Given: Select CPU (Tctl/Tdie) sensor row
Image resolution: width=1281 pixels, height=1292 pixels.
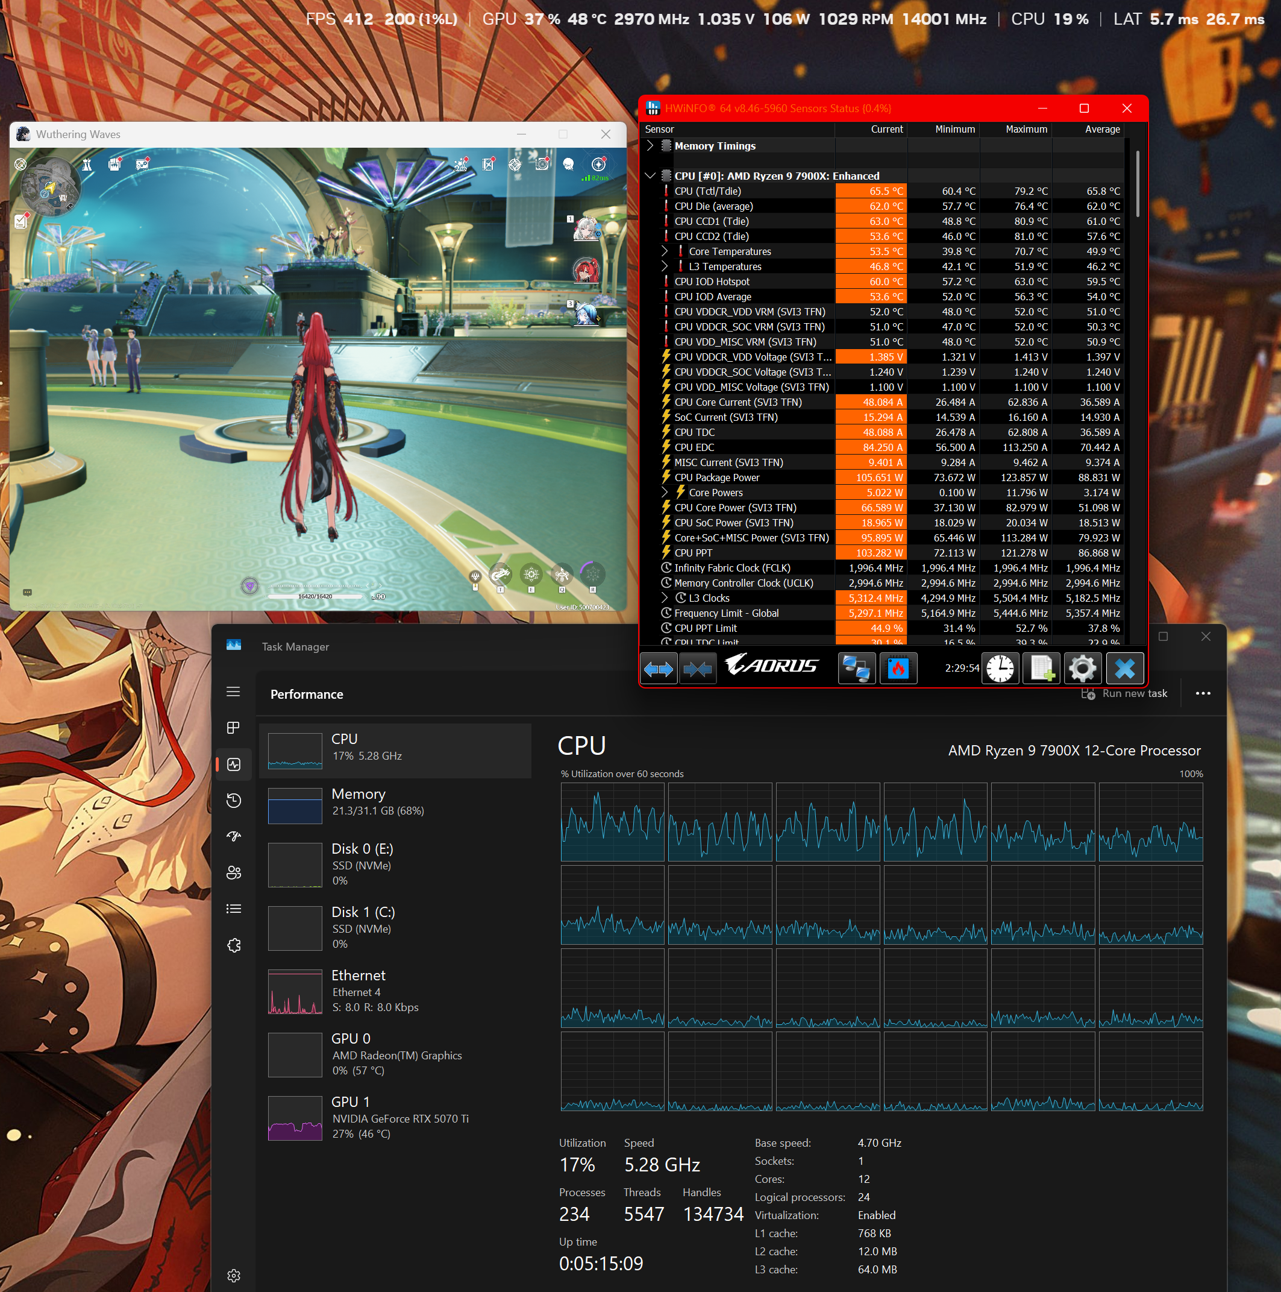Looking at the screenshot, I should 882,191.
